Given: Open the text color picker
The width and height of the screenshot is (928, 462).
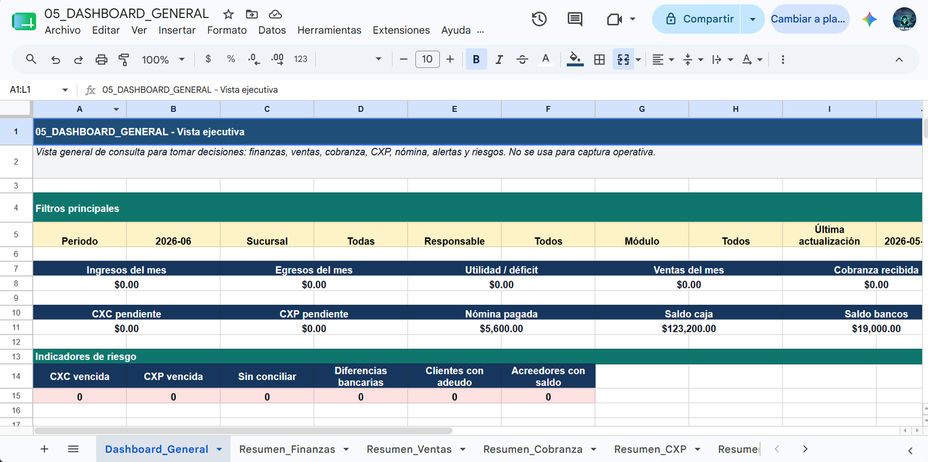Looking at the screenshot, I should [x=545, y=59].
